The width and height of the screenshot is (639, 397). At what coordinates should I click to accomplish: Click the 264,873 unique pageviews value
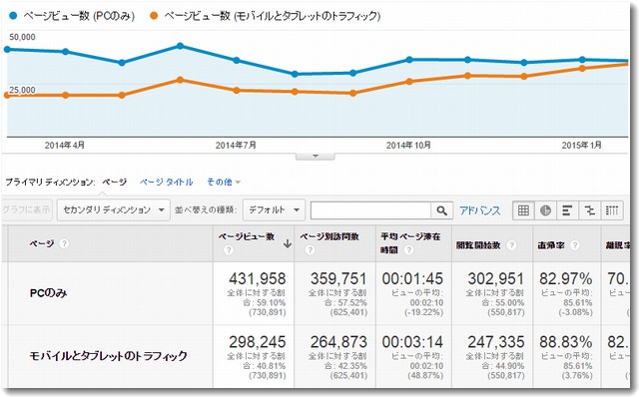(x=338, y=342)
